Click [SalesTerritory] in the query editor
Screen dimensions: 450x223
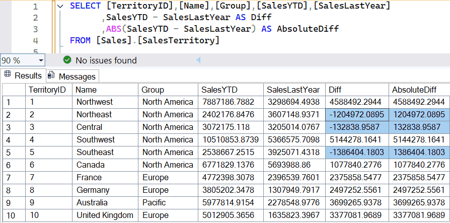click(x=178, y=40)
